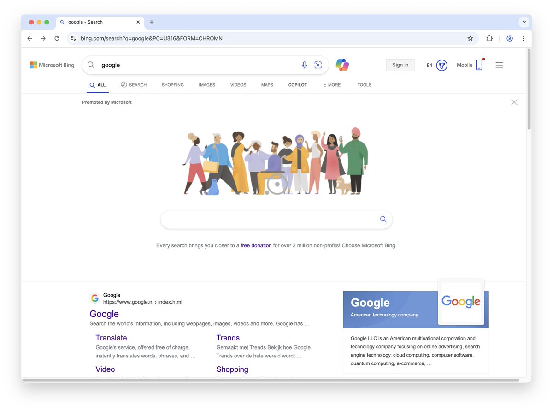Click the browser profile icon
553x411 pixels.
510,38
